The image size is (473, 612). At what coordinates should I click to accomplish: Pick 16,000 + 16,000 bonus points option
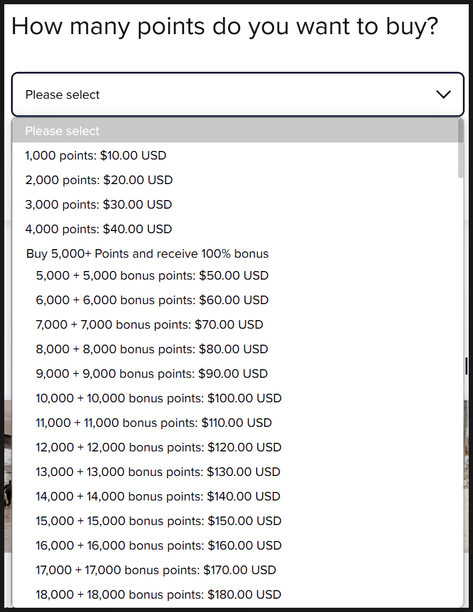(x=159, y=546)
